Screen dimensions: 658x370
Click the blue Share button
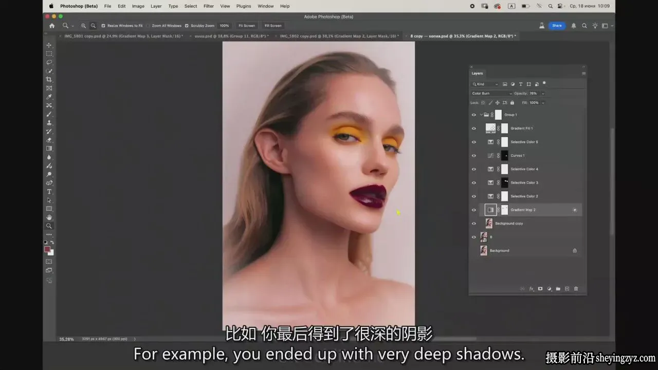pos(556,26)
